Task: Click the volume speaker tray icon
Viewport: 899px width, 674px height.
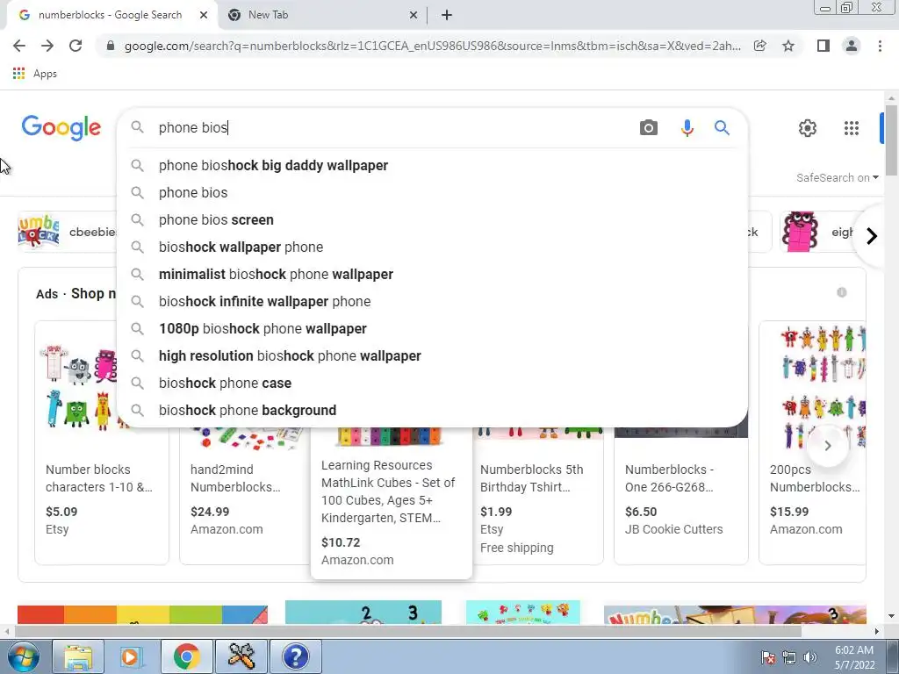Action: pos(810,657)
